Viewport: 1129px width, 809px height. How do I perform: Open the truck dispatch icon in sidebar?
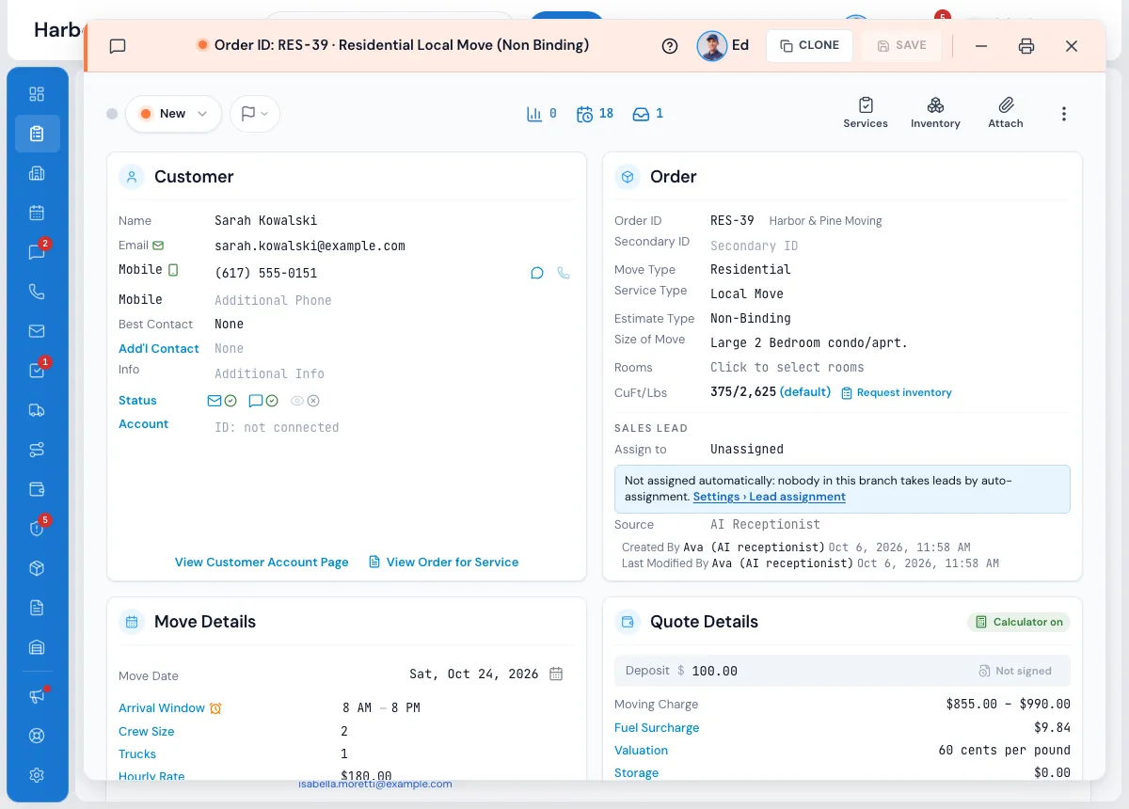pyautogui.click(x=37, y=410)
